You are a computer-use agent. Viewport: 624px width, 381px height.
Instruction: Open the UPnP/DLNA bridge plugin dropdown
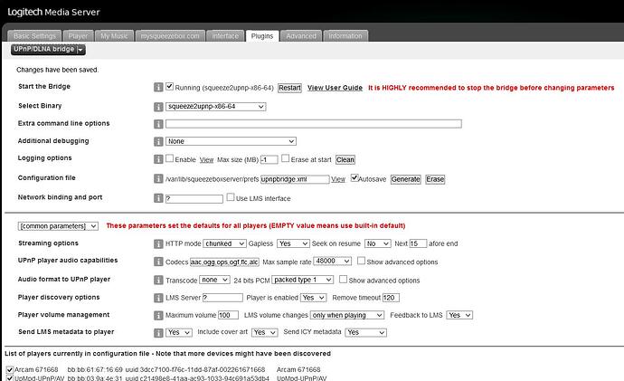[x=48, y=50]
